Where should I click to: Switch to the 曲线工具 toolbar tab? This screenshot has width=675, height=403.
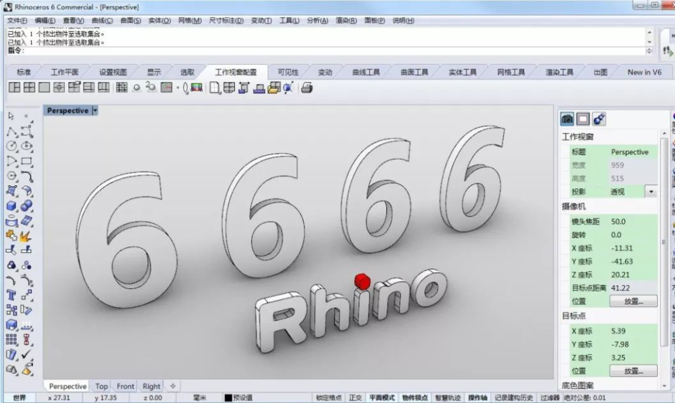click(x=366, y=72)
